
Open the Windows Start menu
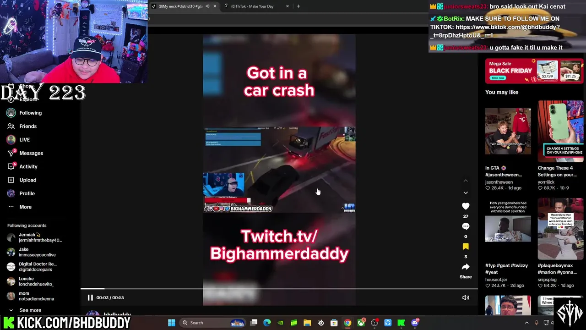tap(172, 323)
